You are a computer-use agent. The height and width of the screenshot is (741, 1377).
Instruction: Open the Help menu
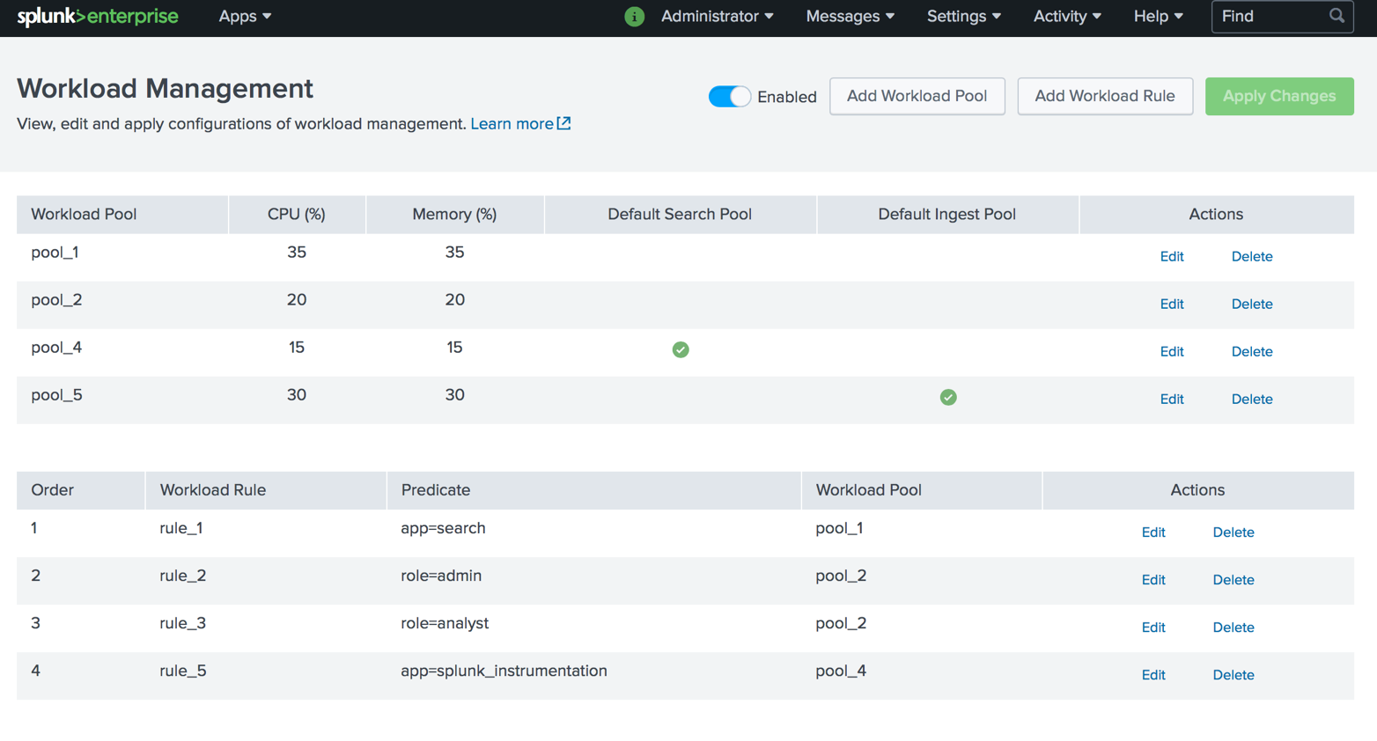(1157, 16)
